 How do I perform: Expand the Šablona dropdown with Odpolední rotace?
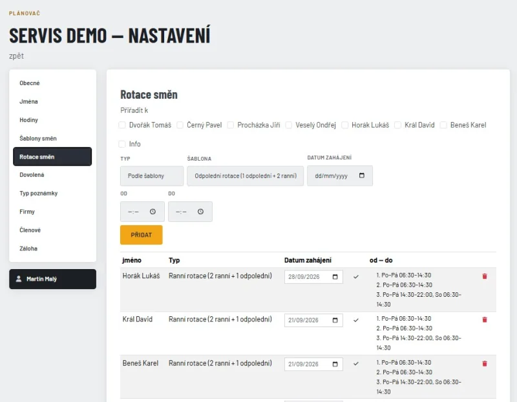(x=246, y=176)
